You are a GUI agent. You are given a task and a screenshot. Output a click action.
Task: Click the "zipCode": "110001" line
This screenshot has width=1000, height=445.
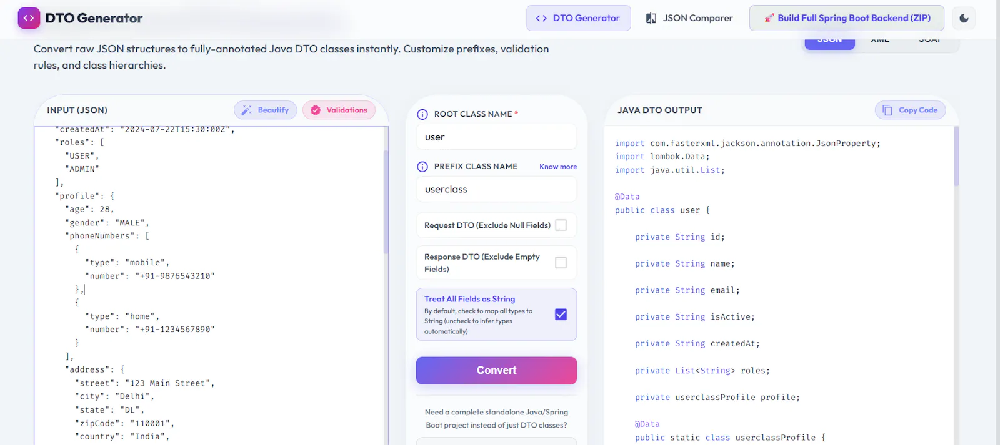124,423
